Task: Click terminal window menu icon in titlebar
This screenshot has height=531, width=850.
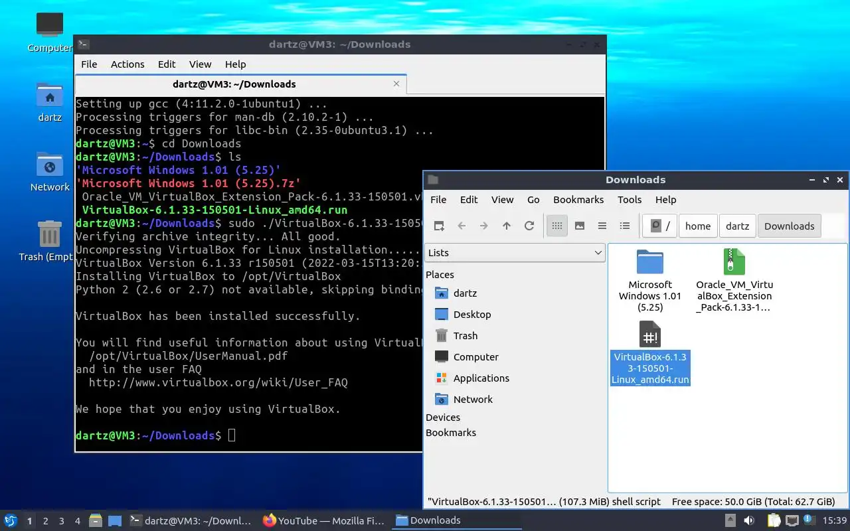Action: [84, 44]
